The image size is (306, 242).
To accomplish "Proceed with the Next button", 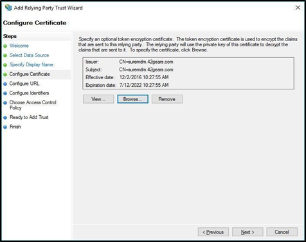I will (x=248, y=232).
